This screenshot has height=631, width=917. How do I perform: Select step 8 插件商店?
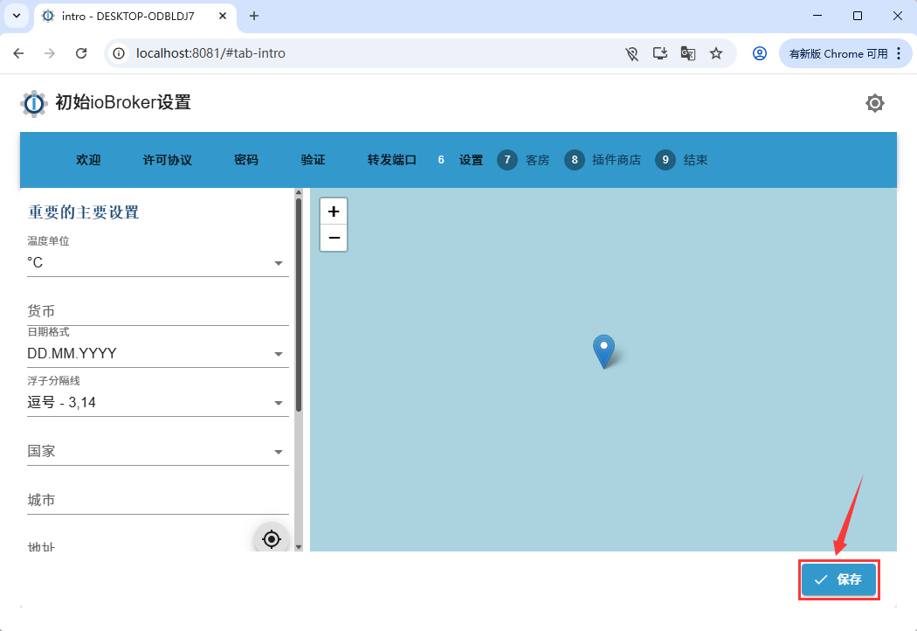(x=603, y=160)
